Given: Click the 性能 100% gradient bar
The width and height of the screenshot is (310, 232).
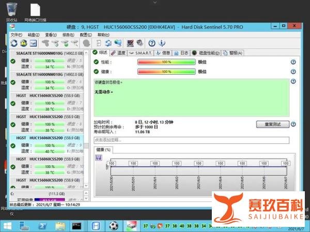Looking at the screenshot, I should click(166, 62).
